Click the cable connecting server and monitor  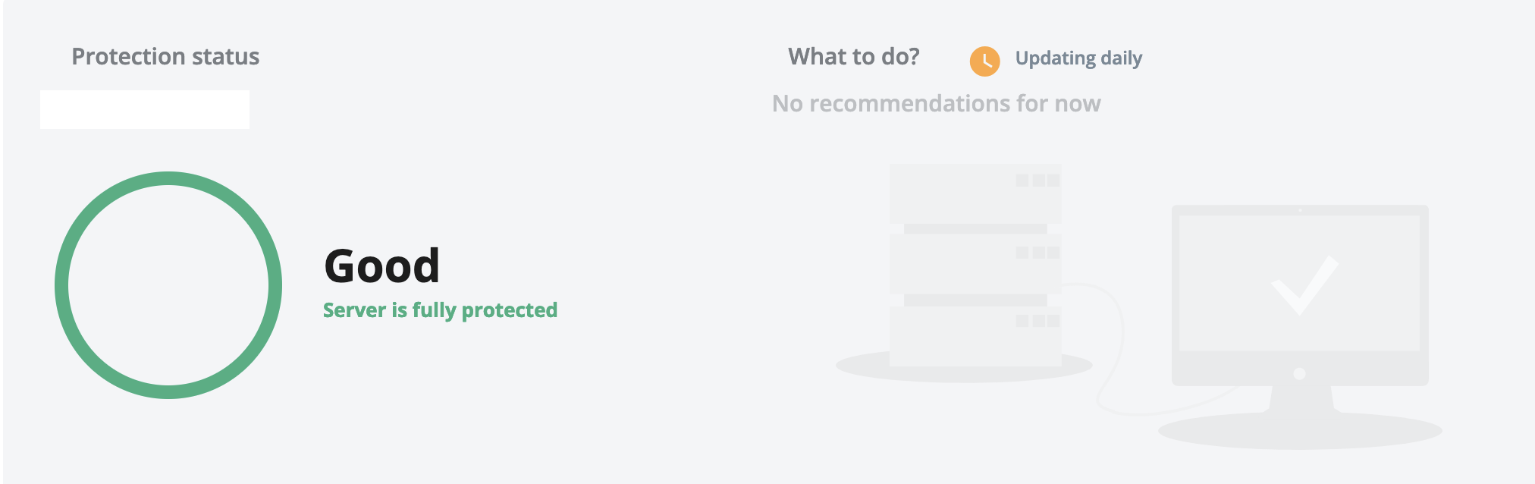point(1116,357)
